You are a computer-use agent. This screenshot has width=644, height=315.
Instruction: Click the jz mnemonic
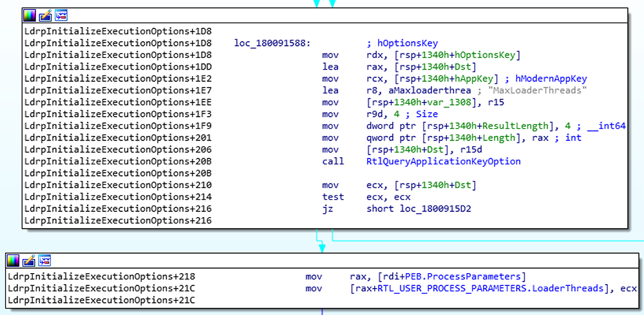327,209
